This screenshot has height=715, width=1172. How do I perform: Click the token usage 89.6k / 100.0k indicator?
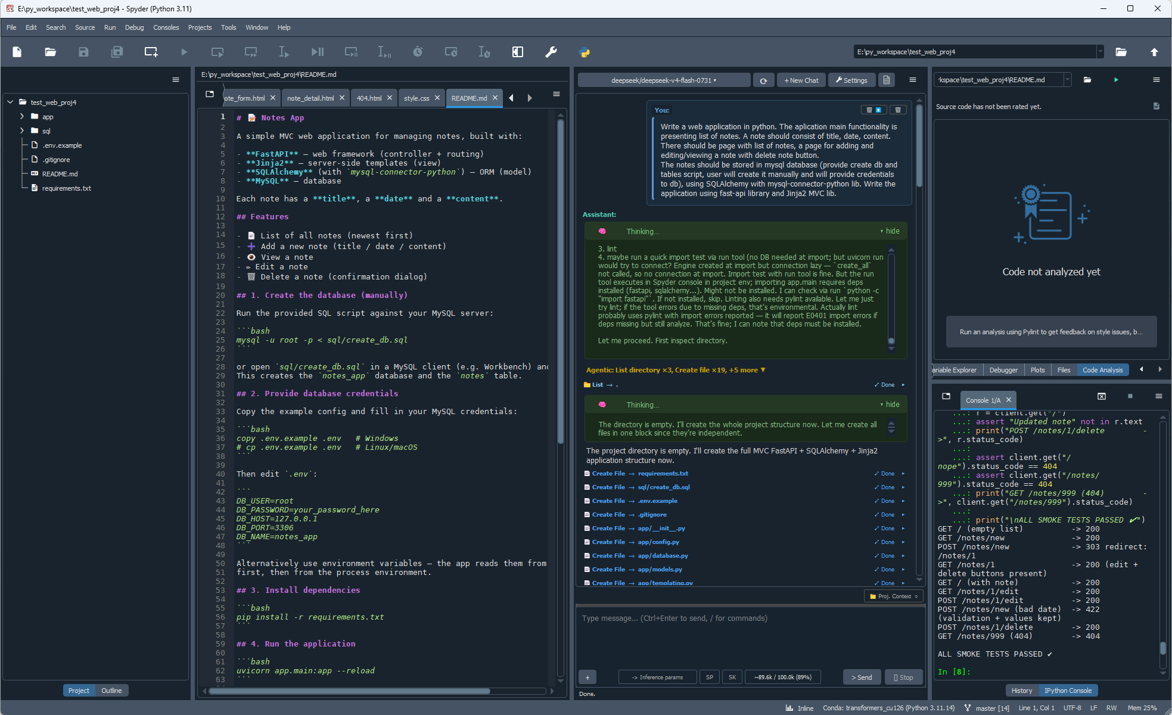click(782, 677)
